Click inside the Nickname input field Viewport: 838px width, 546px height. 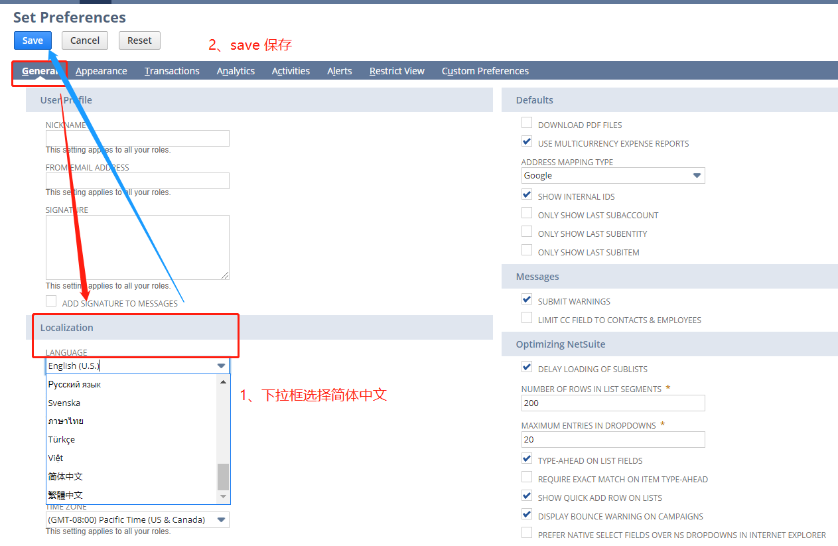click(x=137, y=138)
